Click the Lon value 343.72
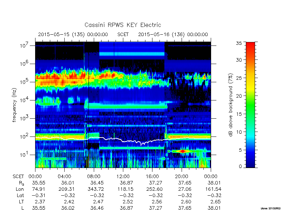This screenshot has height=210, width=281. click(x=96, y=189)
